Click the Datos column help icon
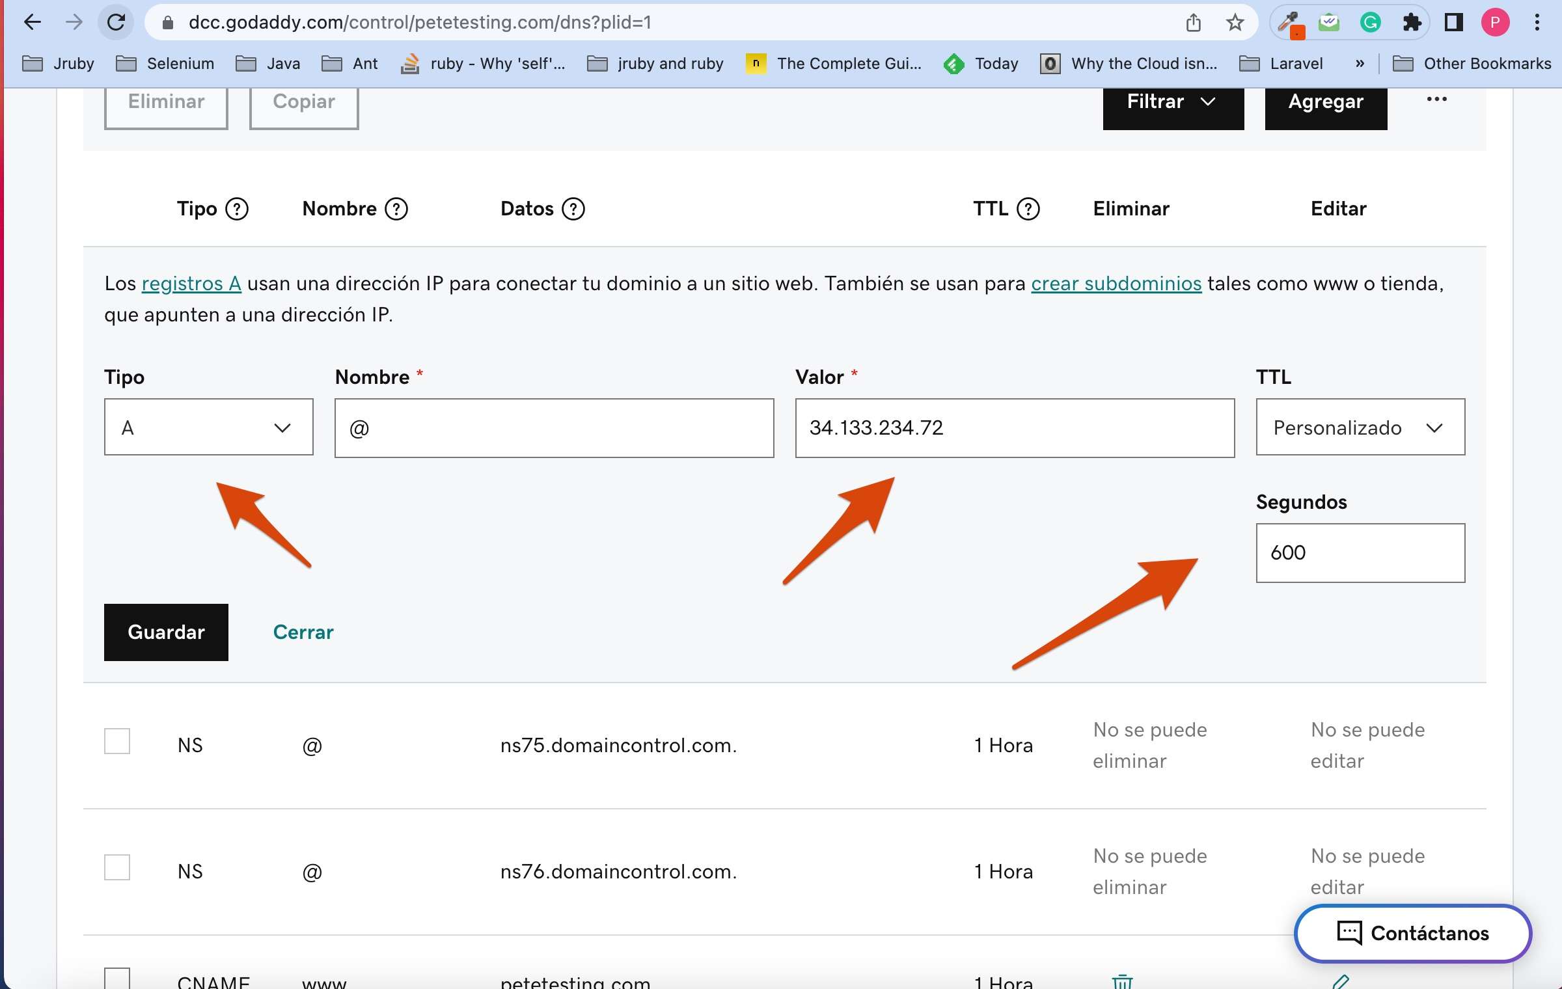The height and width of the screenshot is (989, 1562). pos(573,209)
